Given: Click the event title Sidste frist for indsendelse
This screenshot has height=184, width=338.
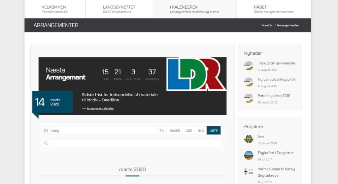Looking at the screenshot, I should tap(119, 97).
